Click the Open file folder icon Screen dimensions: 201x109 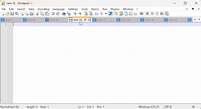(7, 14)
